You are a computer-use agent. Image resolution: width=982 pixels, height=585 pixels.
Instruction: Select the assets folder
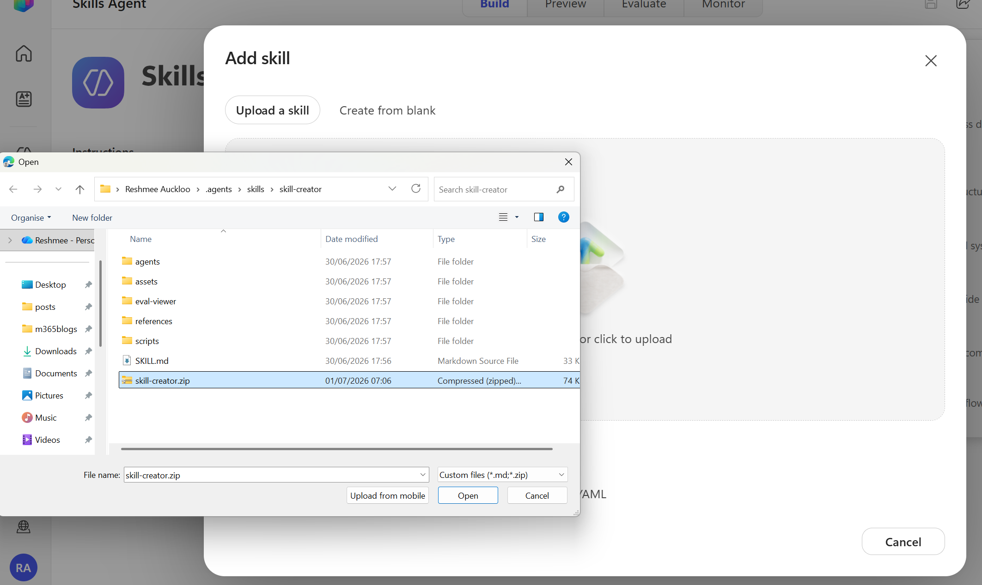point(349,281)
